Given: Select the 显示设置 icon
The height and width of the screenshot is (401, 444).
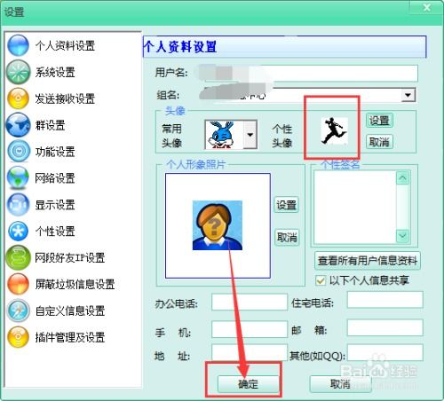Looking at the screenshot, I should pyautogui.click(x=18, y=204).
